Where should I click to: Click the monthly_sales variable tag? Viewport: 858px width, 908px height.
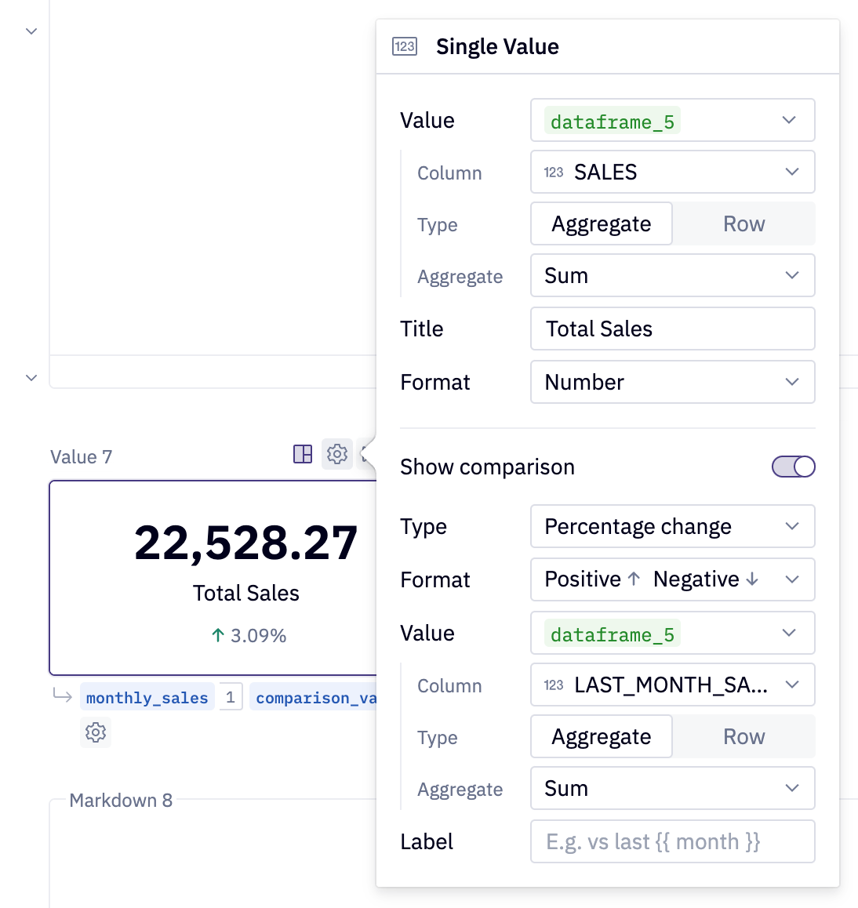click(x=147, y=697)
